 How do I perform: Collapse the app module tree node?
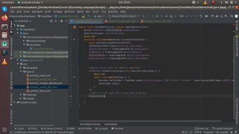[x=15, y=26]
